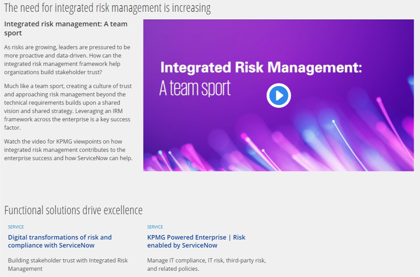The width and height of the screenshot is (420, 277).
Task: Play the Integrated Risk Management video
Action: (279, 95)
